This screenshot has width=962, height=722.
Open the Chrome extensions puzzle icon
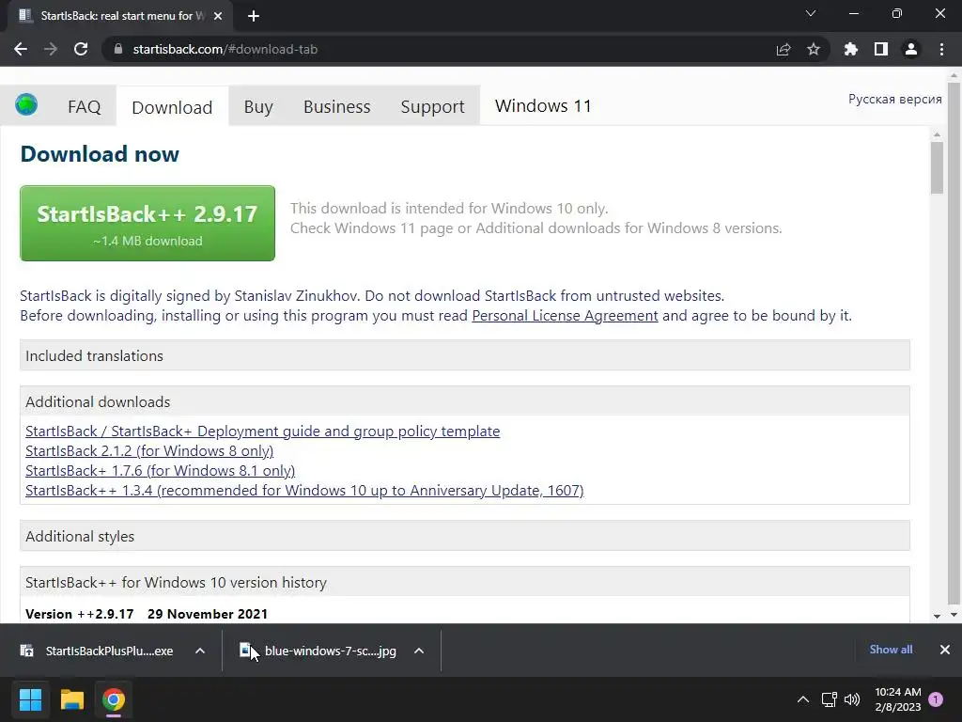coord(851,49)
